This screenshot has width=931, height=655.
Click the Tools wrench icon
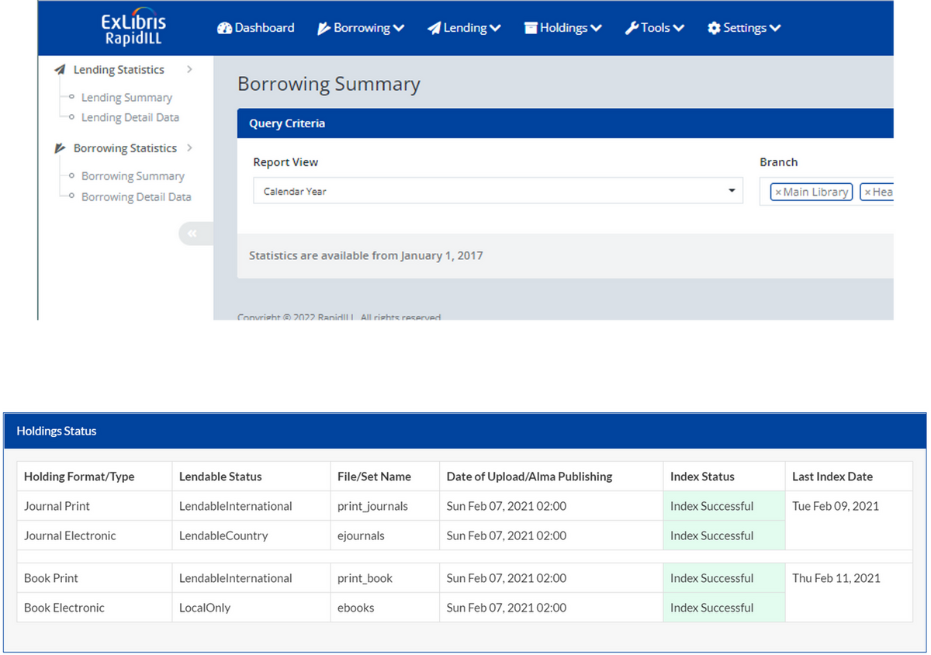632,28
